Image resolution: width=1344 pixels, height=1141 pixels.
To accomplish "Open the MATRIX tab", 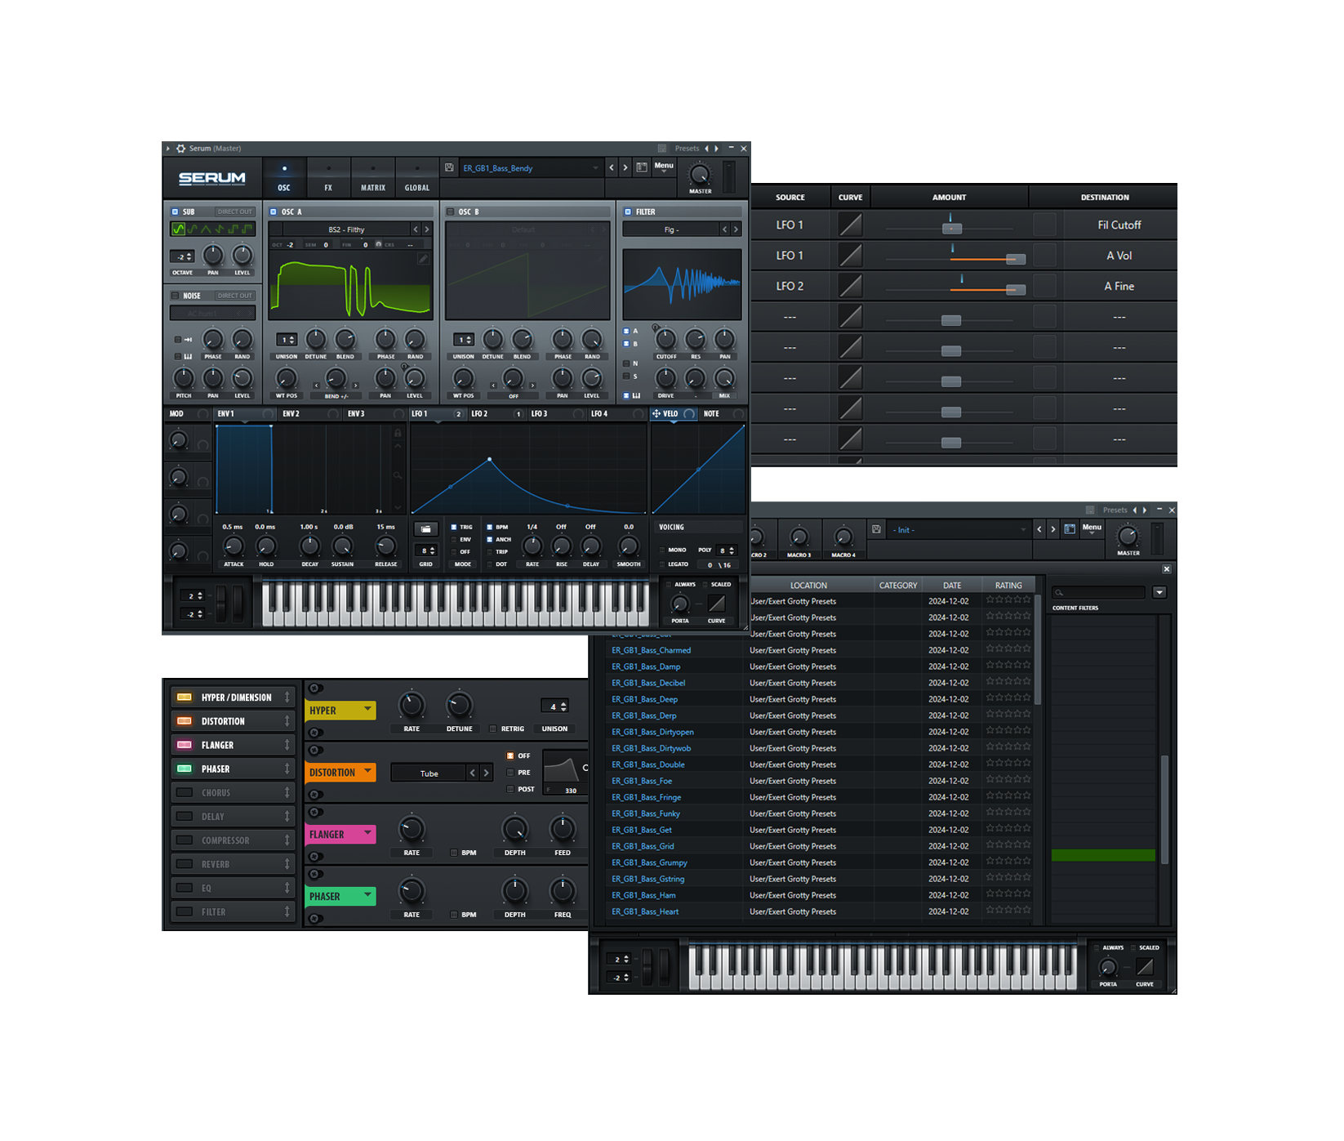I will (373, 178).
